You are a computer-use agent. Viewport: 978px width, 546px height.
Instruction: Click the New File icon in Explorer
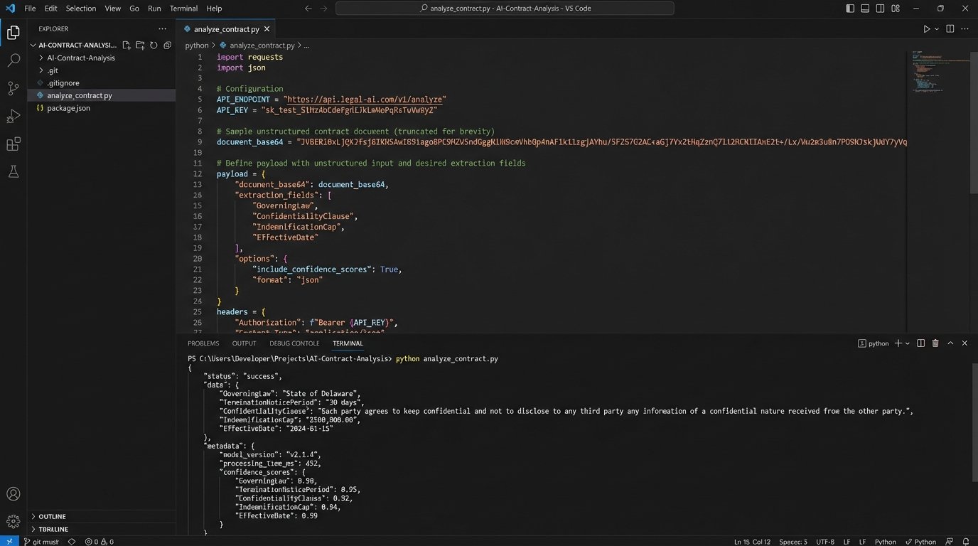pos(127,45)
